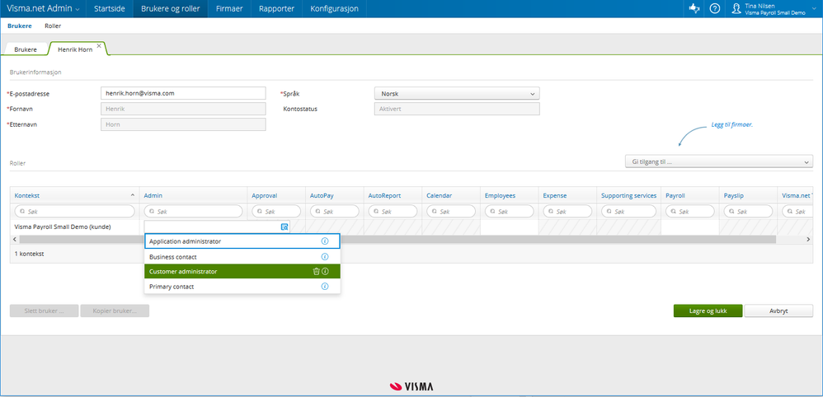Click the grid scroll right arrow

[x=808, y=239]
